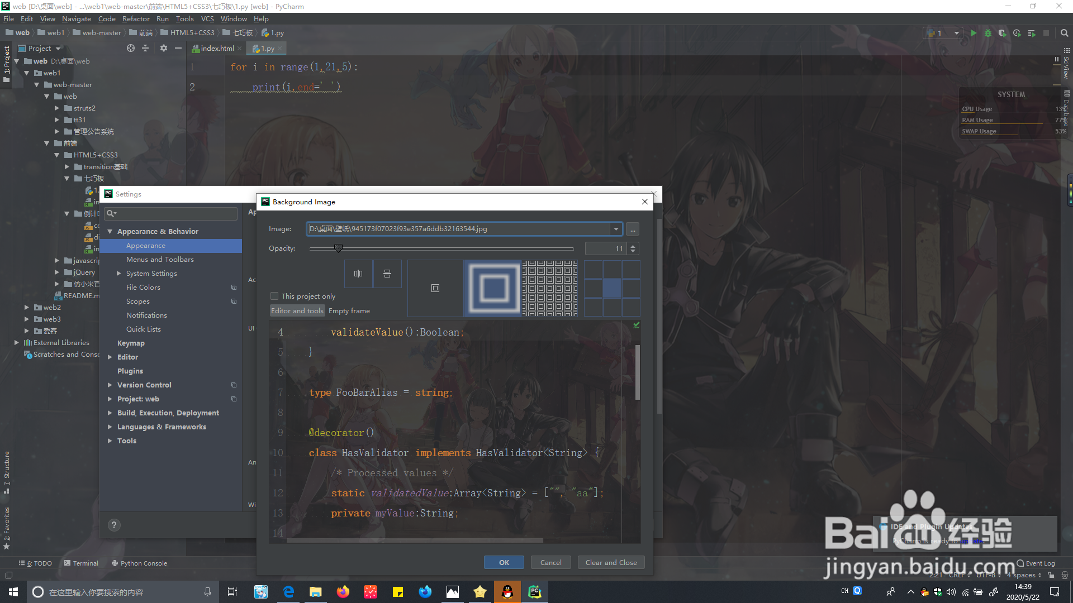Select Keymap in Settings tree
The image size is (1073, 603).
[x=131, y=343]
